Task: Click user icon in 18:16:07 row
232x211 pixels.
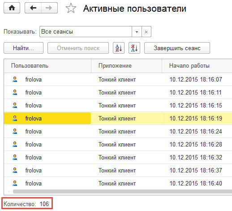Action: tap(15, 79)
